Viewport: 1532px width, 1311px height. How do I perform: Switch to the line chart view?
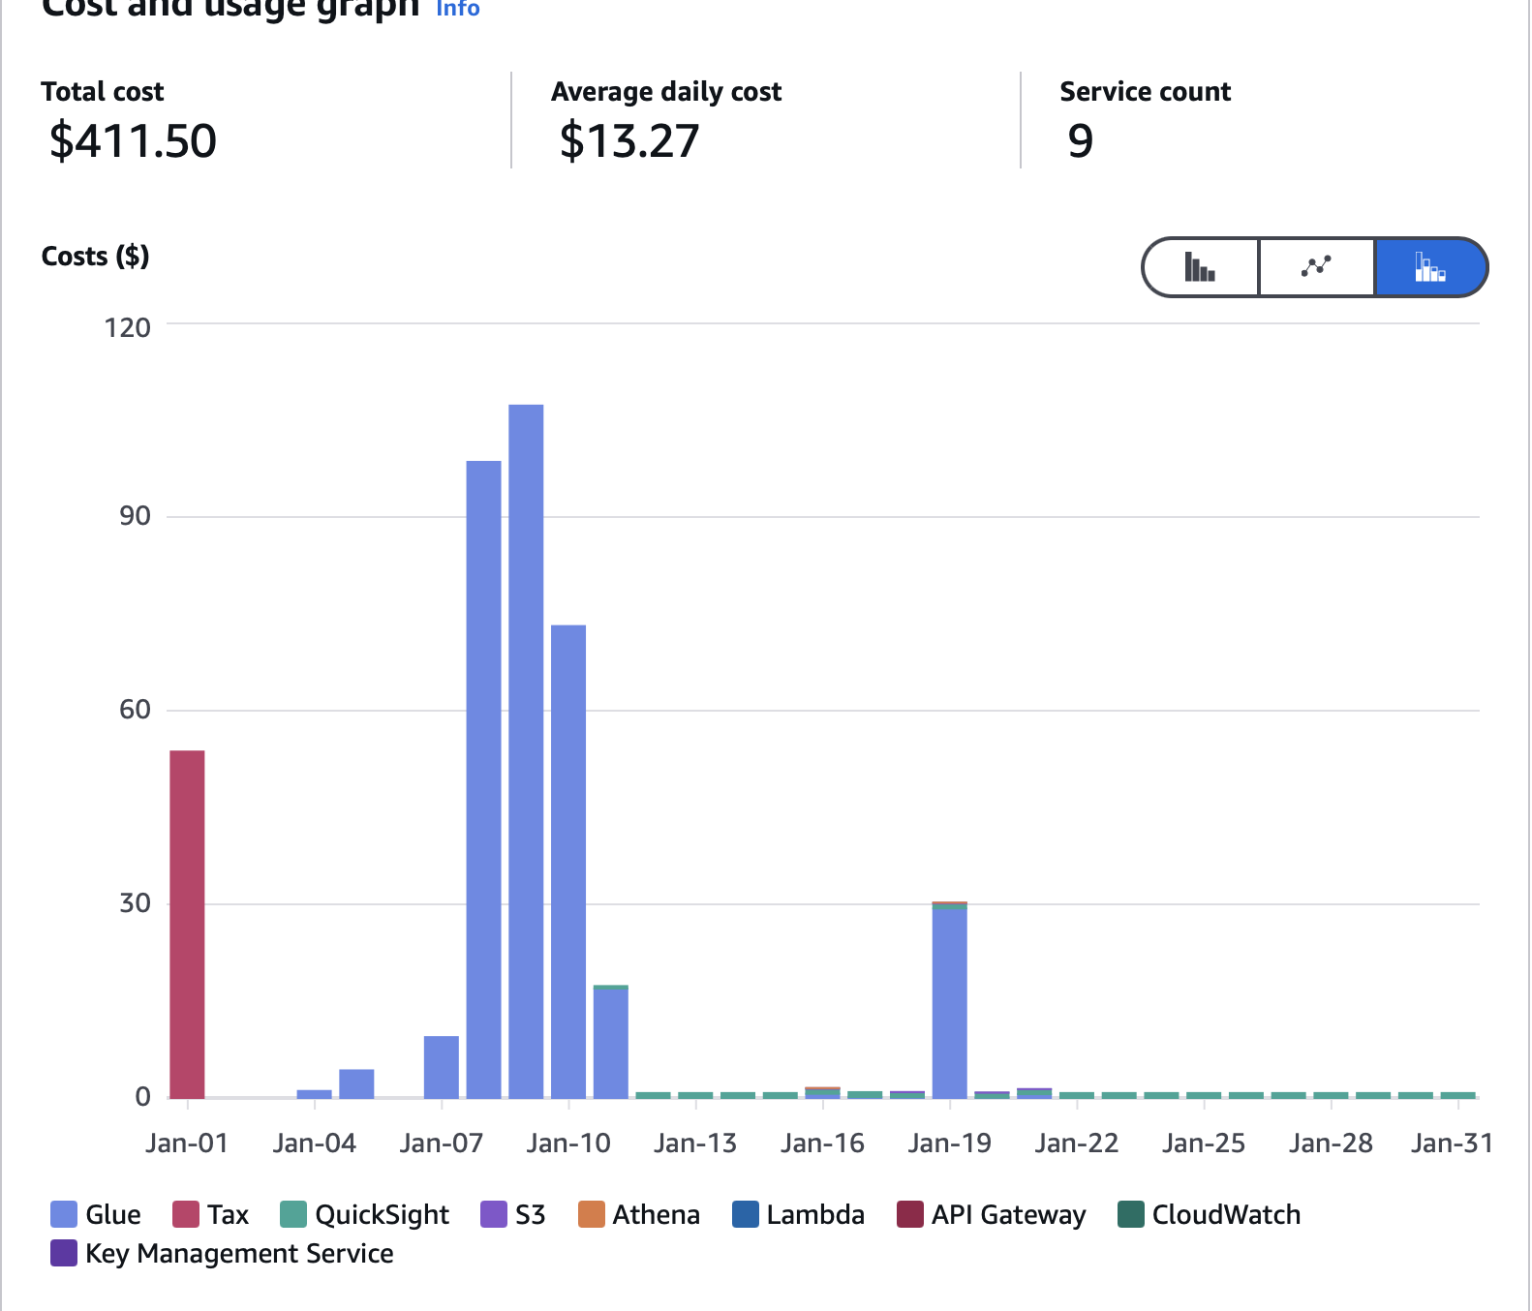[1316, 267]
